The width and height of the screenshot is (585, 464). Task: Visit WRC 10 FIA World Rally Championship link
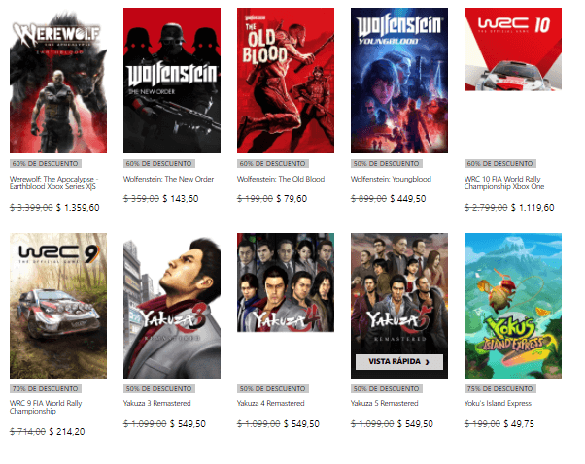[x=504, y=182]
